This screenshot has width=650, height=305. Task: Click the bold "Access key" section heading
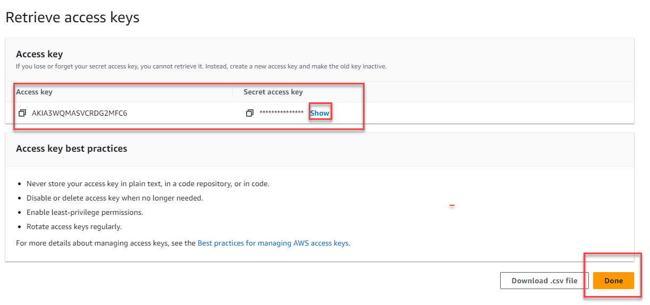tap(39, 54)
